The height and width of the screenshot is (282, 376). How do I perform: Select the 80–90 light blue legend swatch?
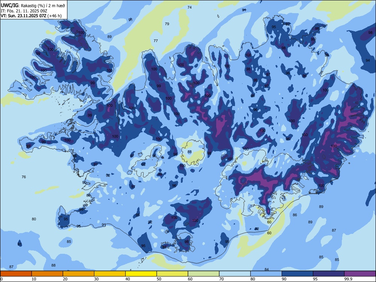266,274
